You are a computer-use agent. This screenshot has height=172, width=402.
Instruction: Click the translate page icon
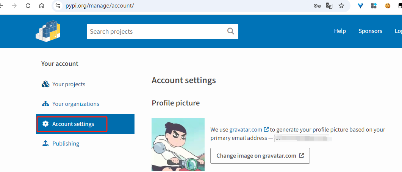click(x=329, y=6)
